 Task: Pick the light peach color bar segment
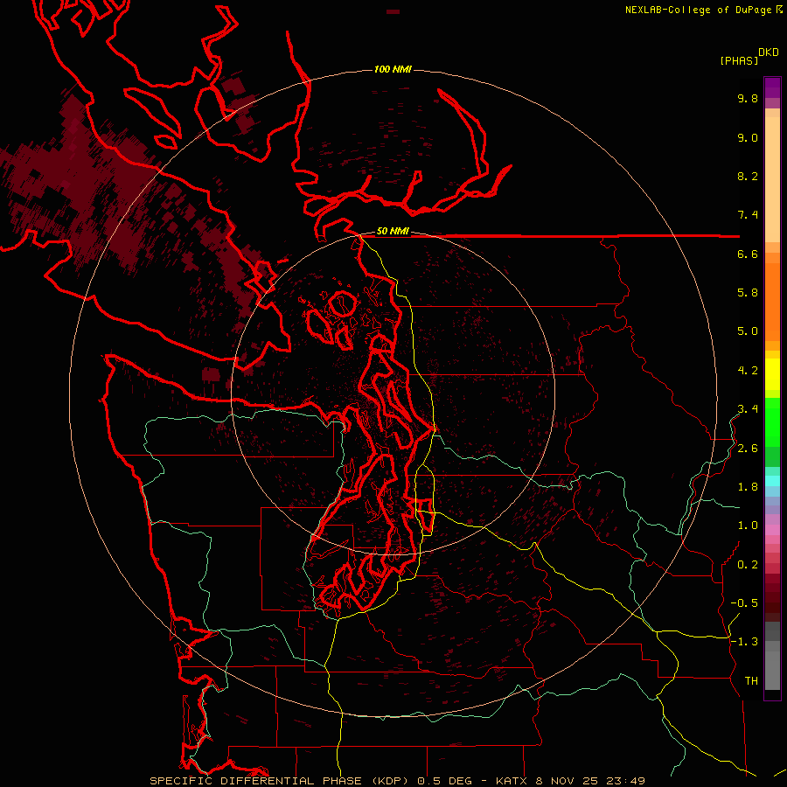pos(772,179)
